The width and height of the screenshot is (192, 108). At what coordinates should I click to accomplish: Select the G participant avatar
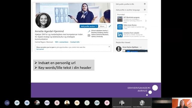[x=57, y=103]
